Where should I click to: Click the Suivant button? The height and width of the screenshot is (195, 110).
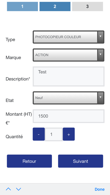pyautogui.click(x=81, y=161)
